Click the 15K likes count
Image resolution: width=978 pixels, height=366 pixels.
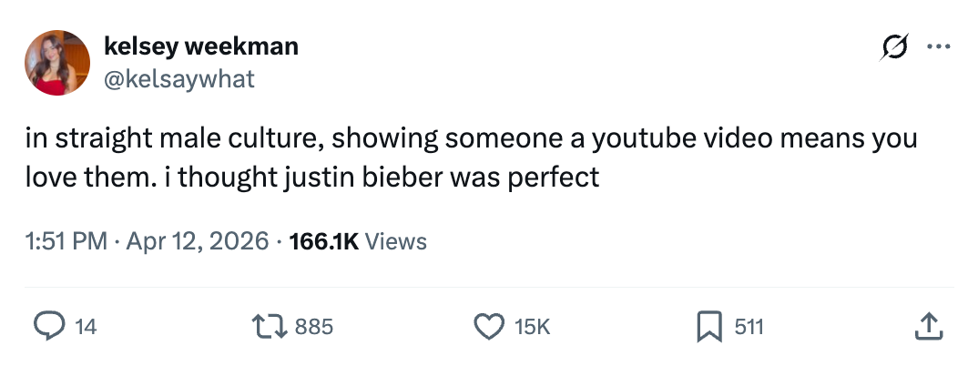[533, 327]
